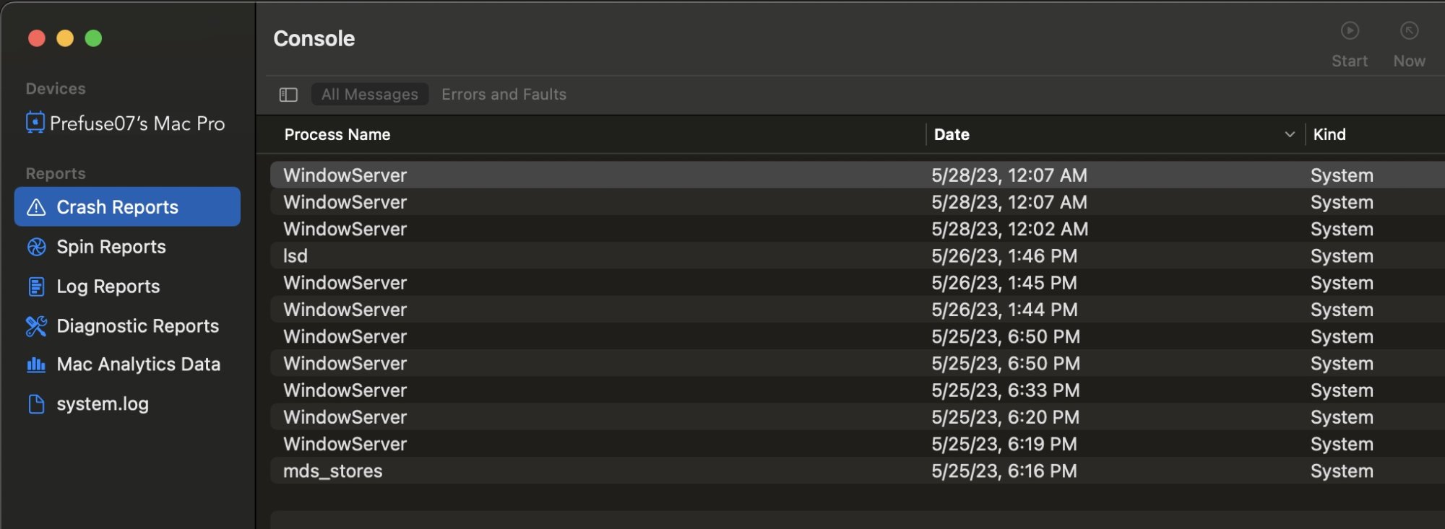Screen dimensions: 1445x529
Task: Switch to All Messages filter
Action: click(x=370, y=95)
